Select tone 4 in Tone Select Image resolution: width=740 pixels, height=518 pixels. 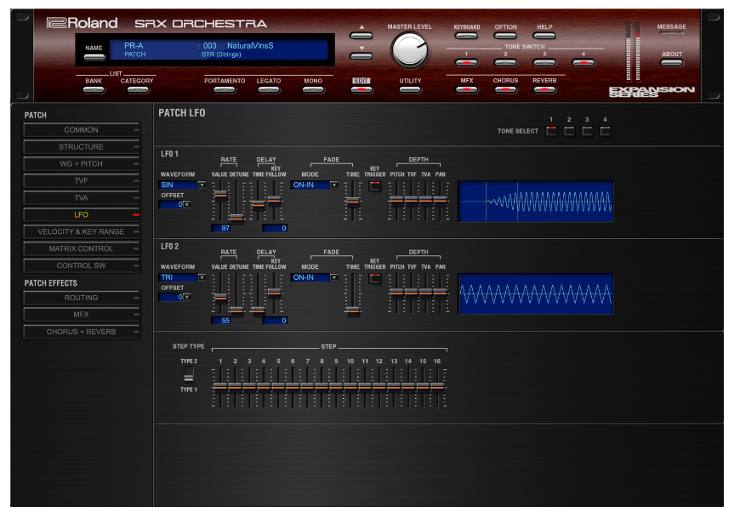[605, 131]
